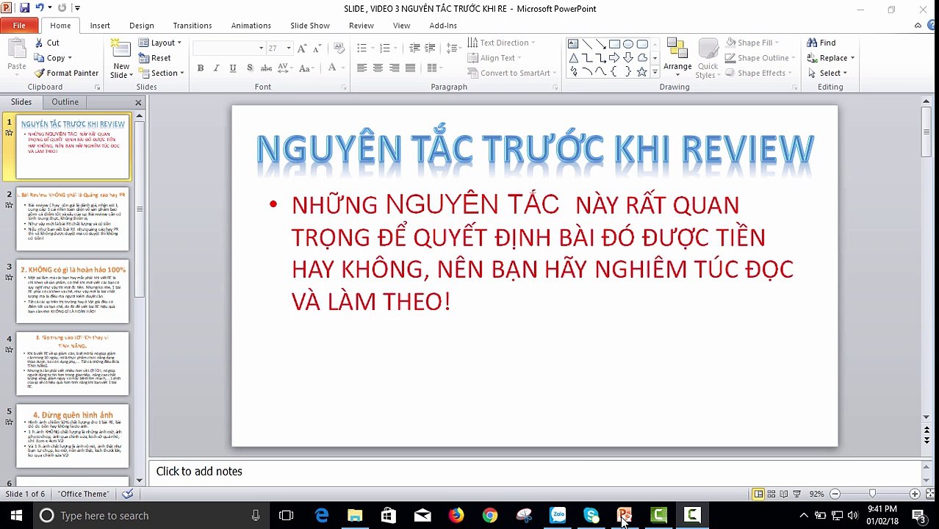Close the Slides/Outline pane
The height and width of the screenshot is (529, 939).
click(138, 102)
